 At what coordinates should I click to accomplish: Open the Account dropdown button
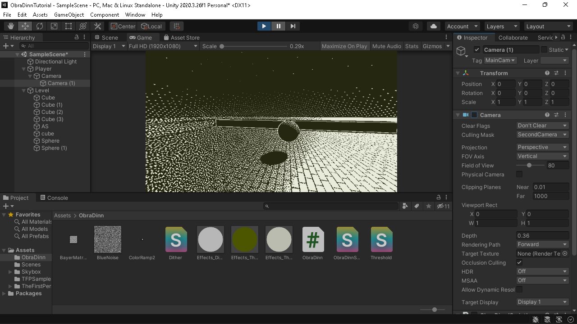click(x=462, y=26)
